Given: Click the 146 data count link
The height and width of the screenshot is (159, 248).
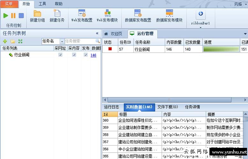Looking at the screenshot, I should click(93, 55).
